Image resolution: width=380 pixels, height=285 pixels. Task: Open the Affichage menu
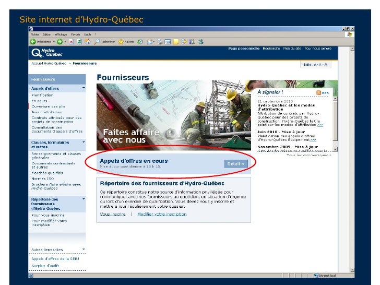[61, 34]
